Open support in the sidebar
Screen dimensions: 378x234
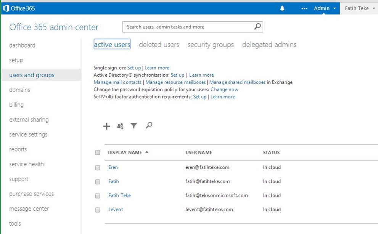(19, 179)
